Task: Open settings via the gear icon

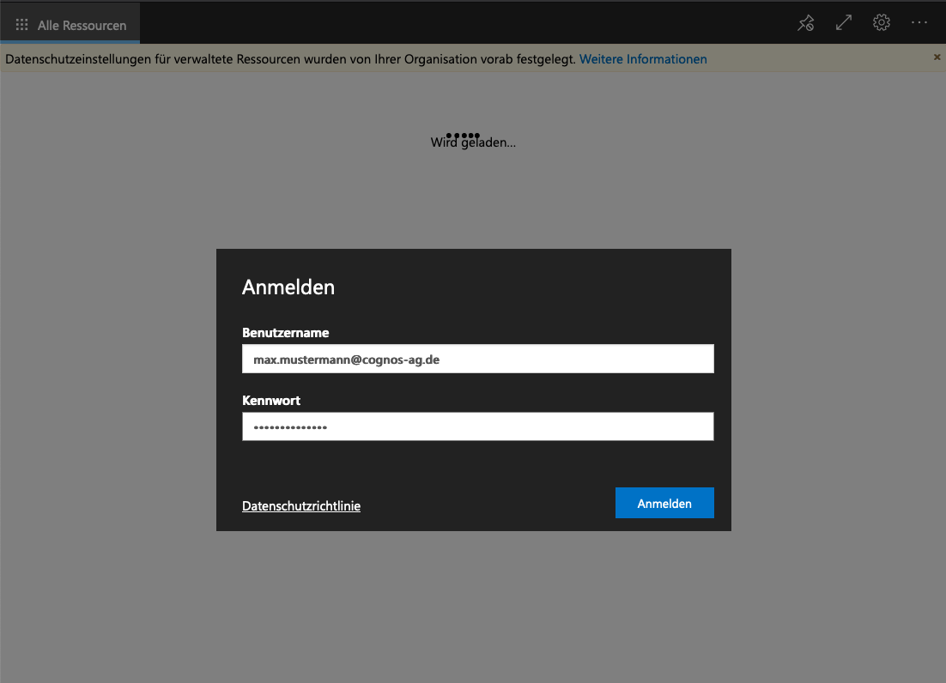Action: [x=882, y=23]
